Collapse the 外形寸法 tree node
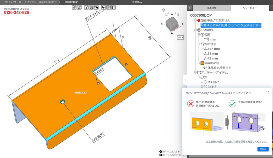 (199, 44)
